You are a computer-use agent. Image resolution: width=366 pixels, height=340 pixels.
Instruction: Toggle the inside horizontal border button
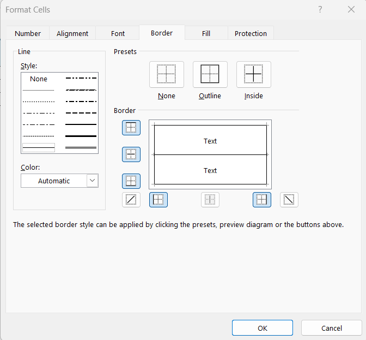tap(131, 154)
